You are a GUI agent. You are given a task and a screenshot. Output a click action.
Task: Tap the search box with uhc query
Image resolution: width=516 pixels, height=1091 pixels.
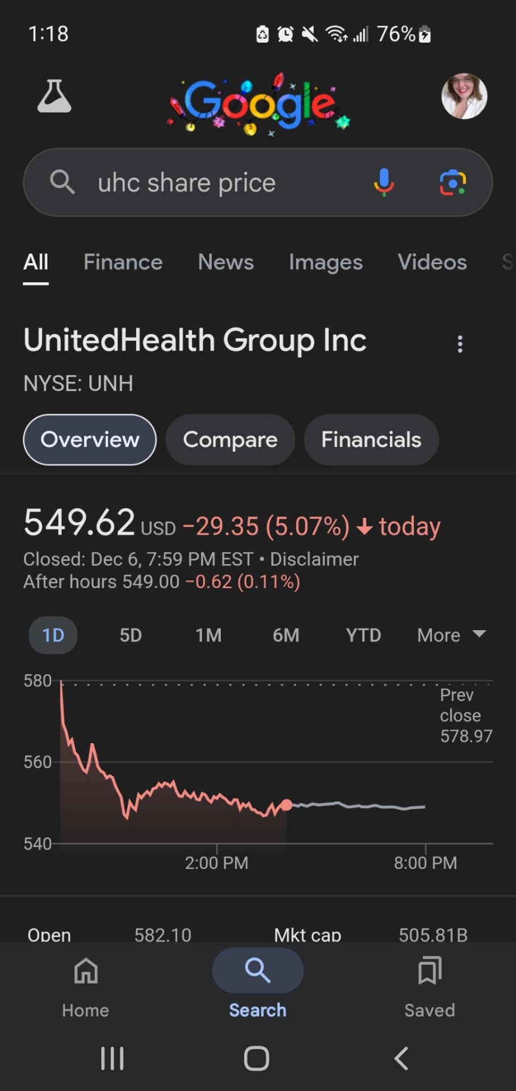coord(216,182)
